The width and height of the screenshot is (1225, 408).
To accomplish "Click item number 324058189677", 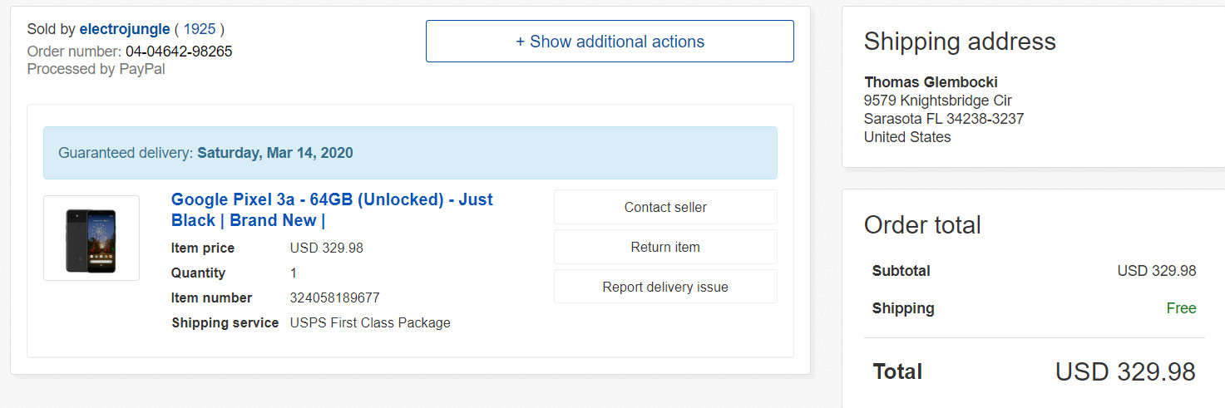I will coord(335,297).
